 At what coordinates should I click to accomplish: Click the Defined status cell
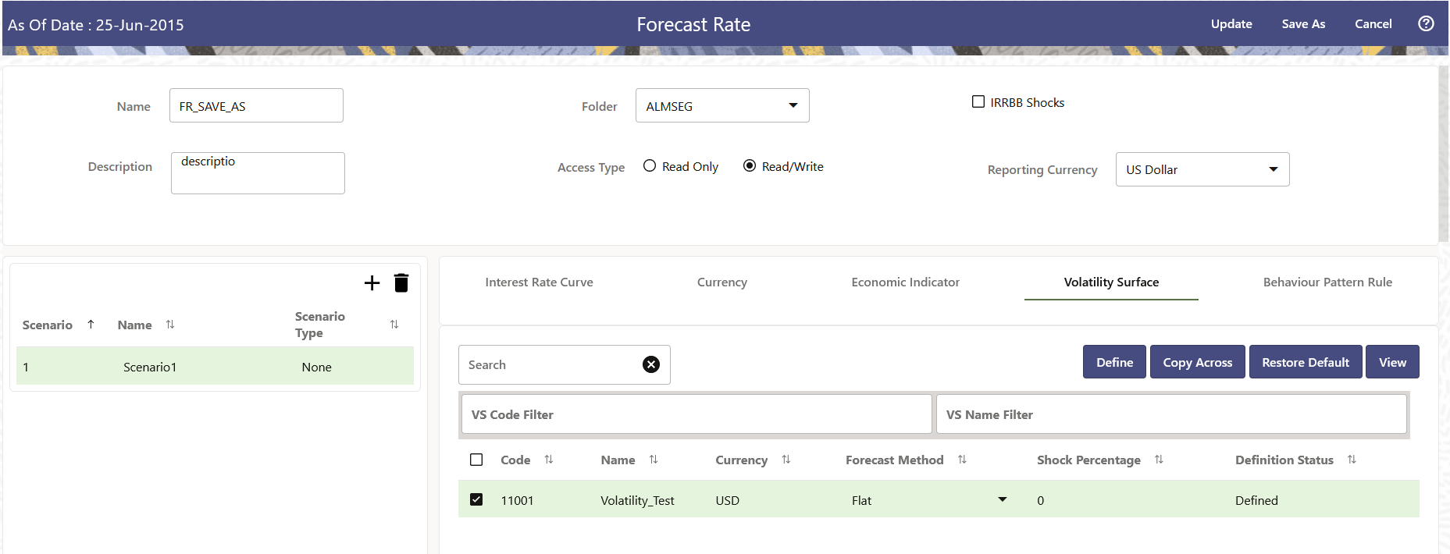tap(1256, 500)
